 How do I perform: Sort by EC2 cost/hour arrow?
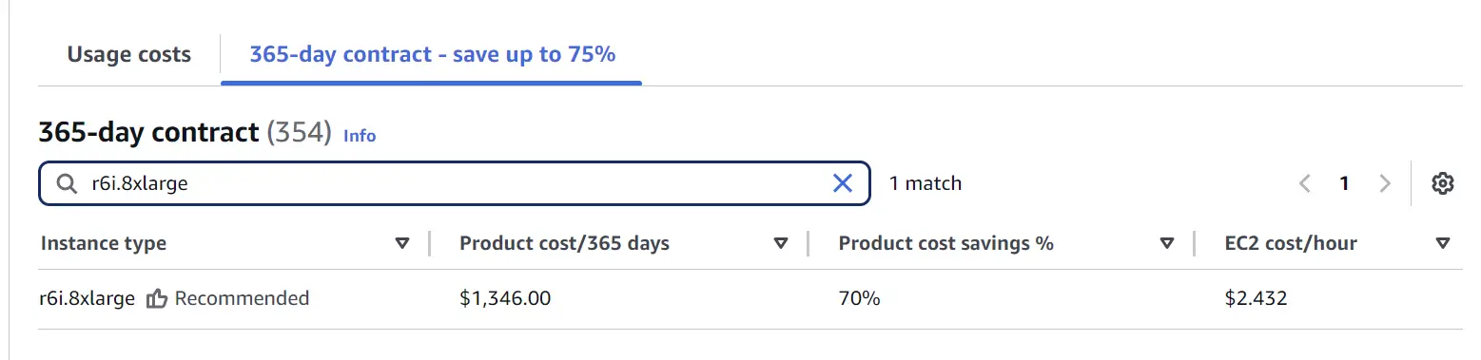(1442, 243)
